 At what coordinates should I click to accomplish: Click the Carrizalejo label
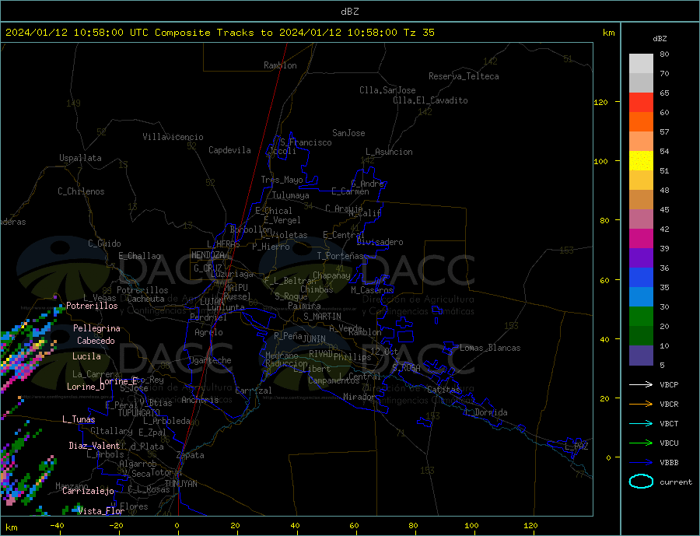click(x=88, y=491)
